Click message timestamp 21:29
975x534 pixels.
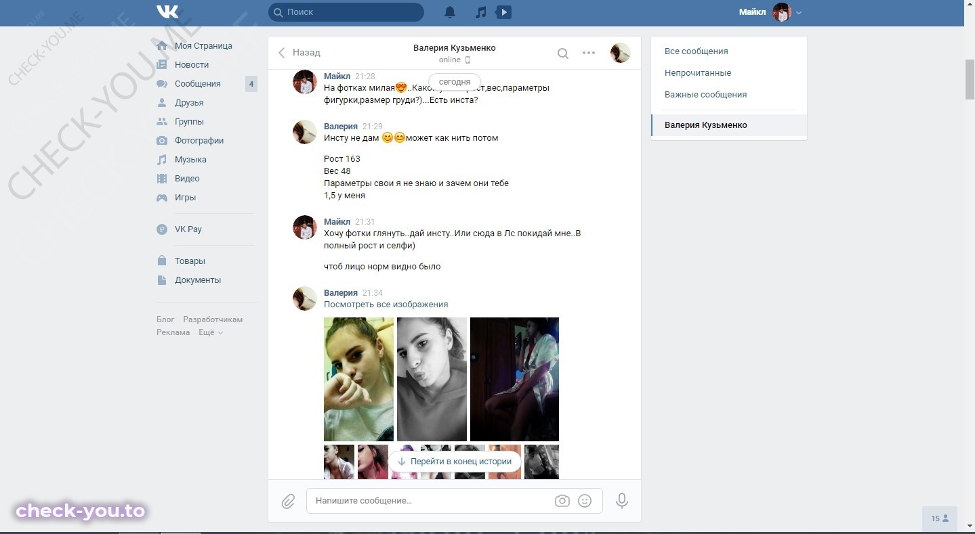[373, 127]
